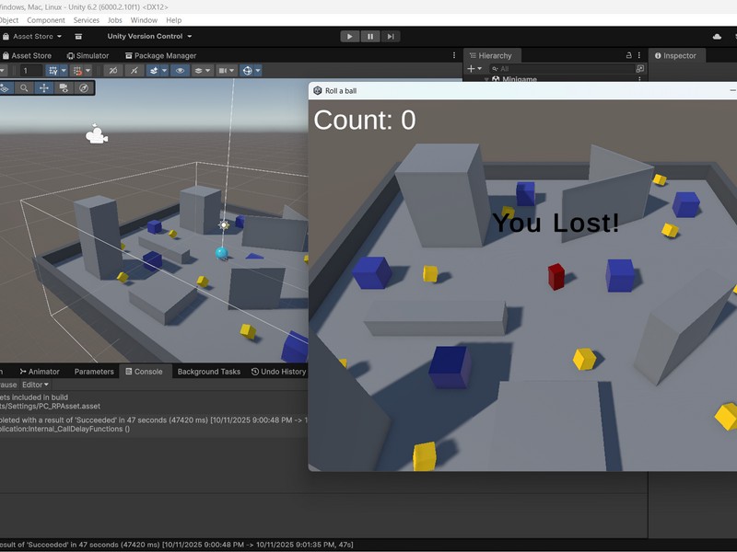The width and height of the screenshot is (737, 552).
Task: Switch to the Background Tasks tab
Action: [x=208, y=372]
